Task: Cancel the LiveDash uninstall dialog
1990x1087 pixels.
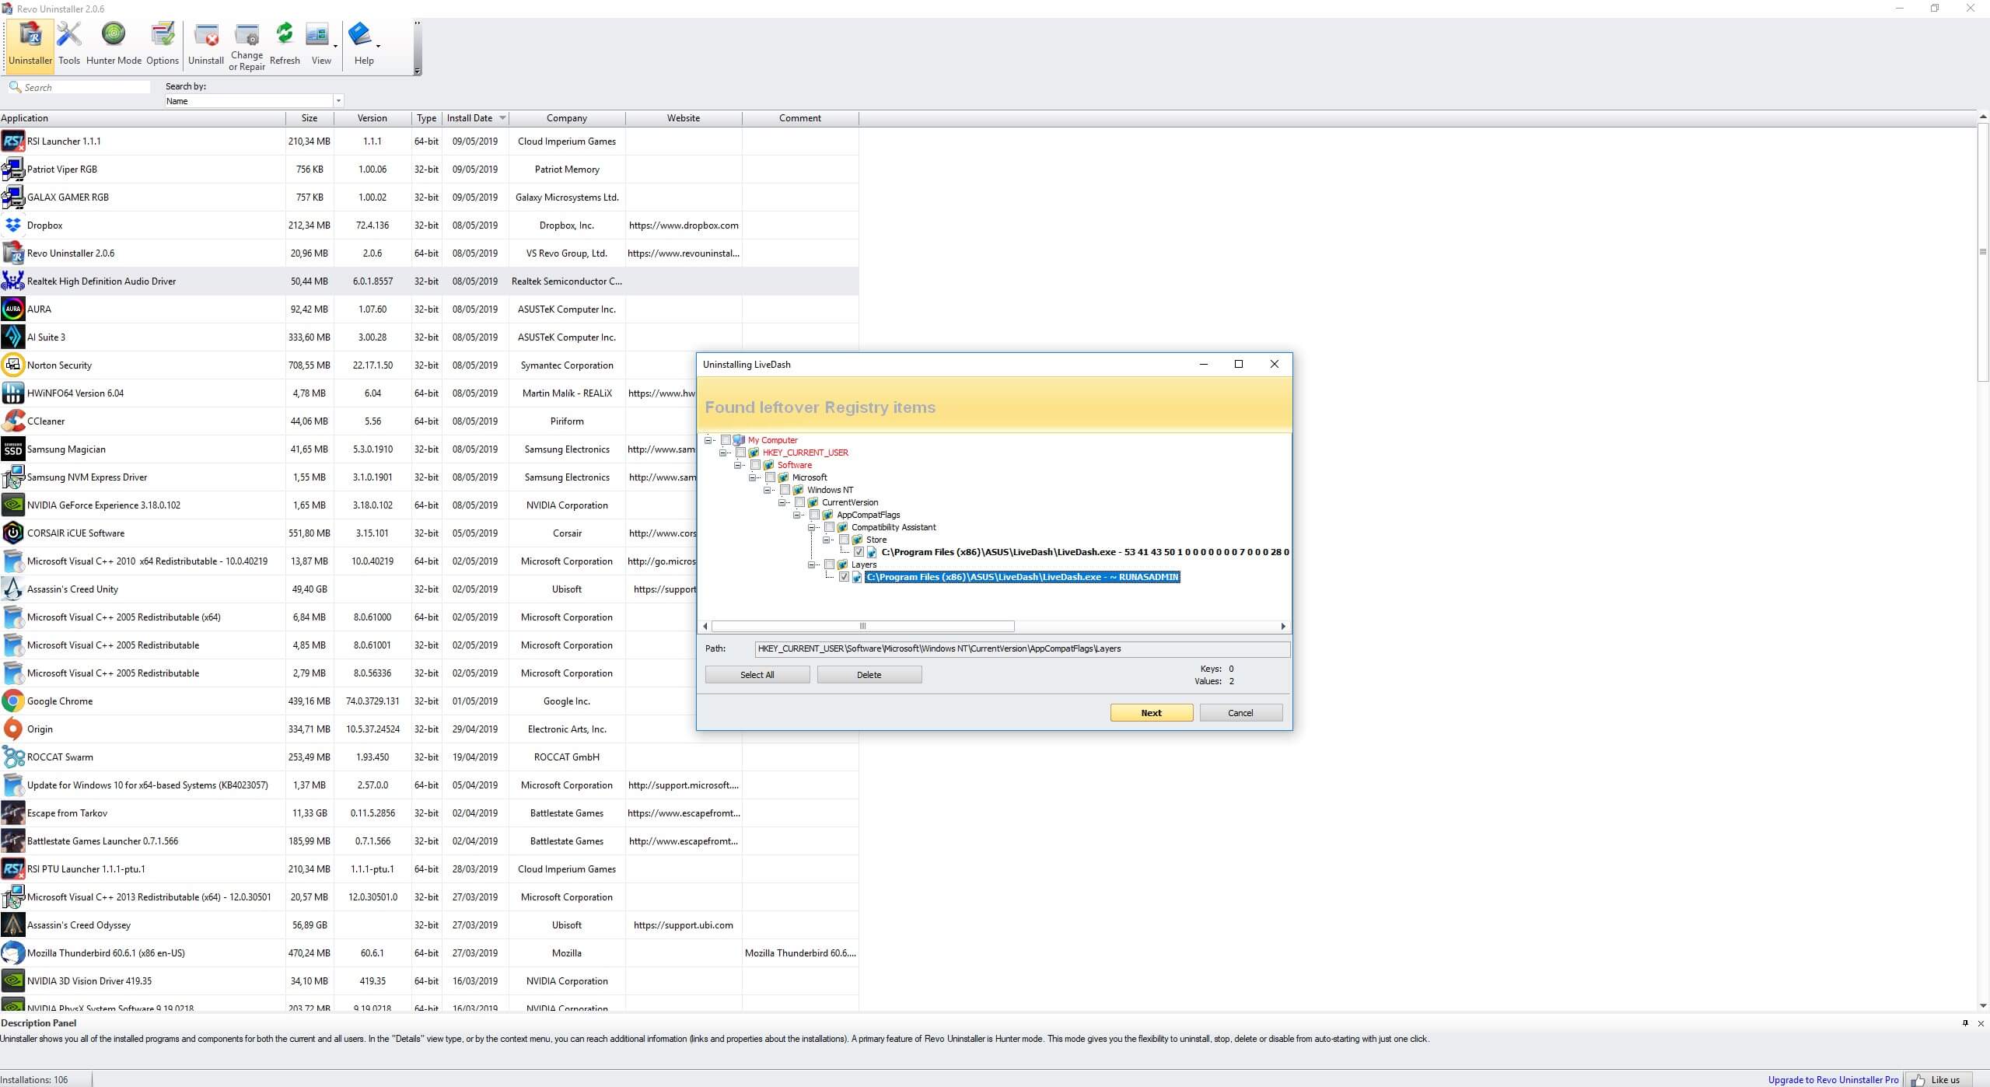Action: click(1241, 713)
